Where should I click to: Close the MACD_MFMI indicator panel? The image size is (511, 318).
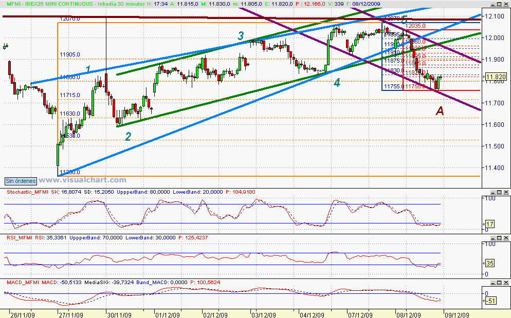click(506, 283)
